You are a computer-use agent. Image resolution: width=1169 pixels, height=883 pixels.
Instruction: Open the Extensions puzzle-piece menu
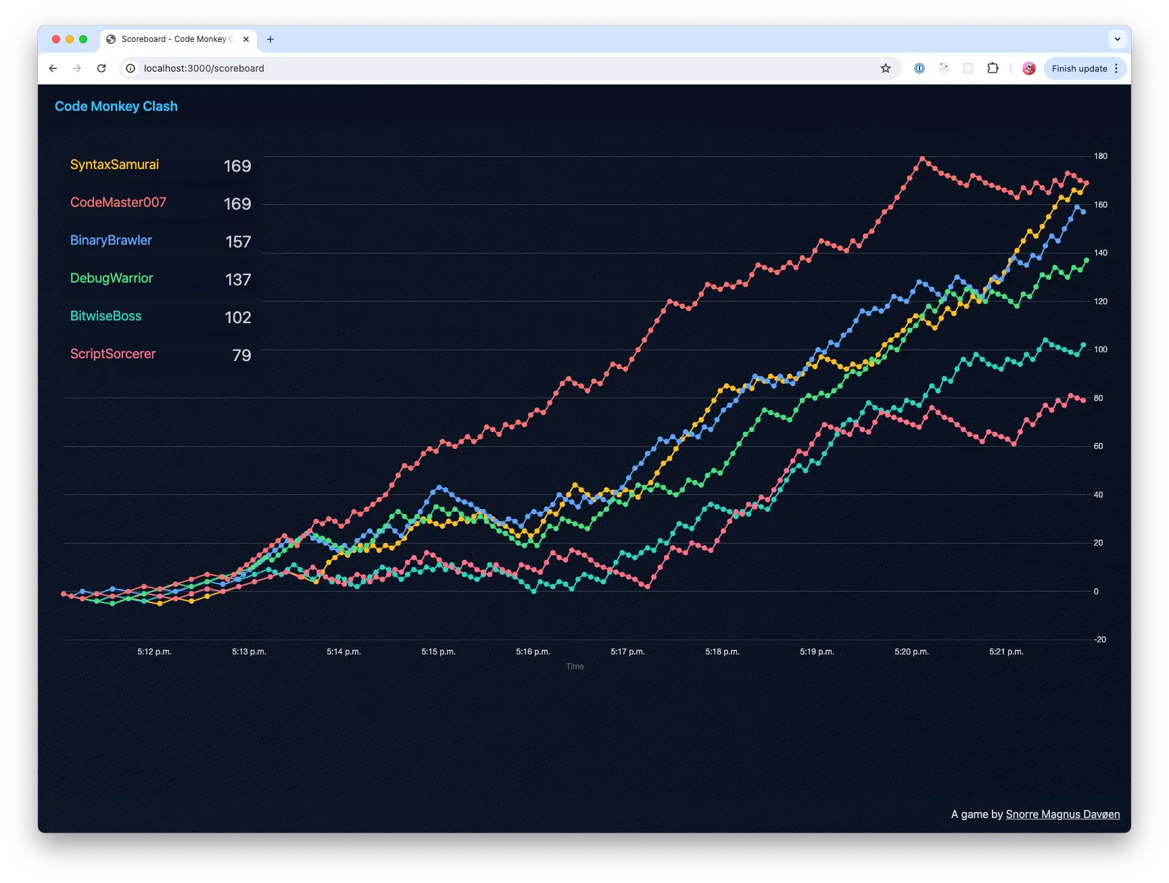click(x=993, y=68)
